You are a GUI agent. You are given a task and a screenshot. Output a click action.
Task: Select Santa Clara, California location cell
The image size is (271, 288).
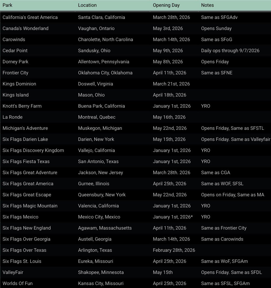[102, 17]
